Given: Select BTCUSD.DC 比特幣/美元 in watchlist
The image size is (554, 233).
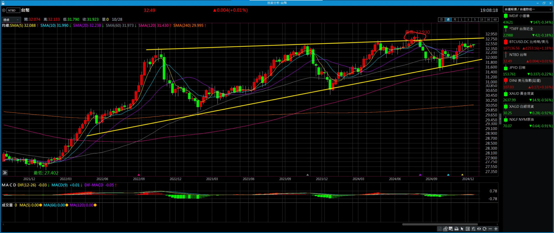Looking at the screenshot, I should [528, 45].
